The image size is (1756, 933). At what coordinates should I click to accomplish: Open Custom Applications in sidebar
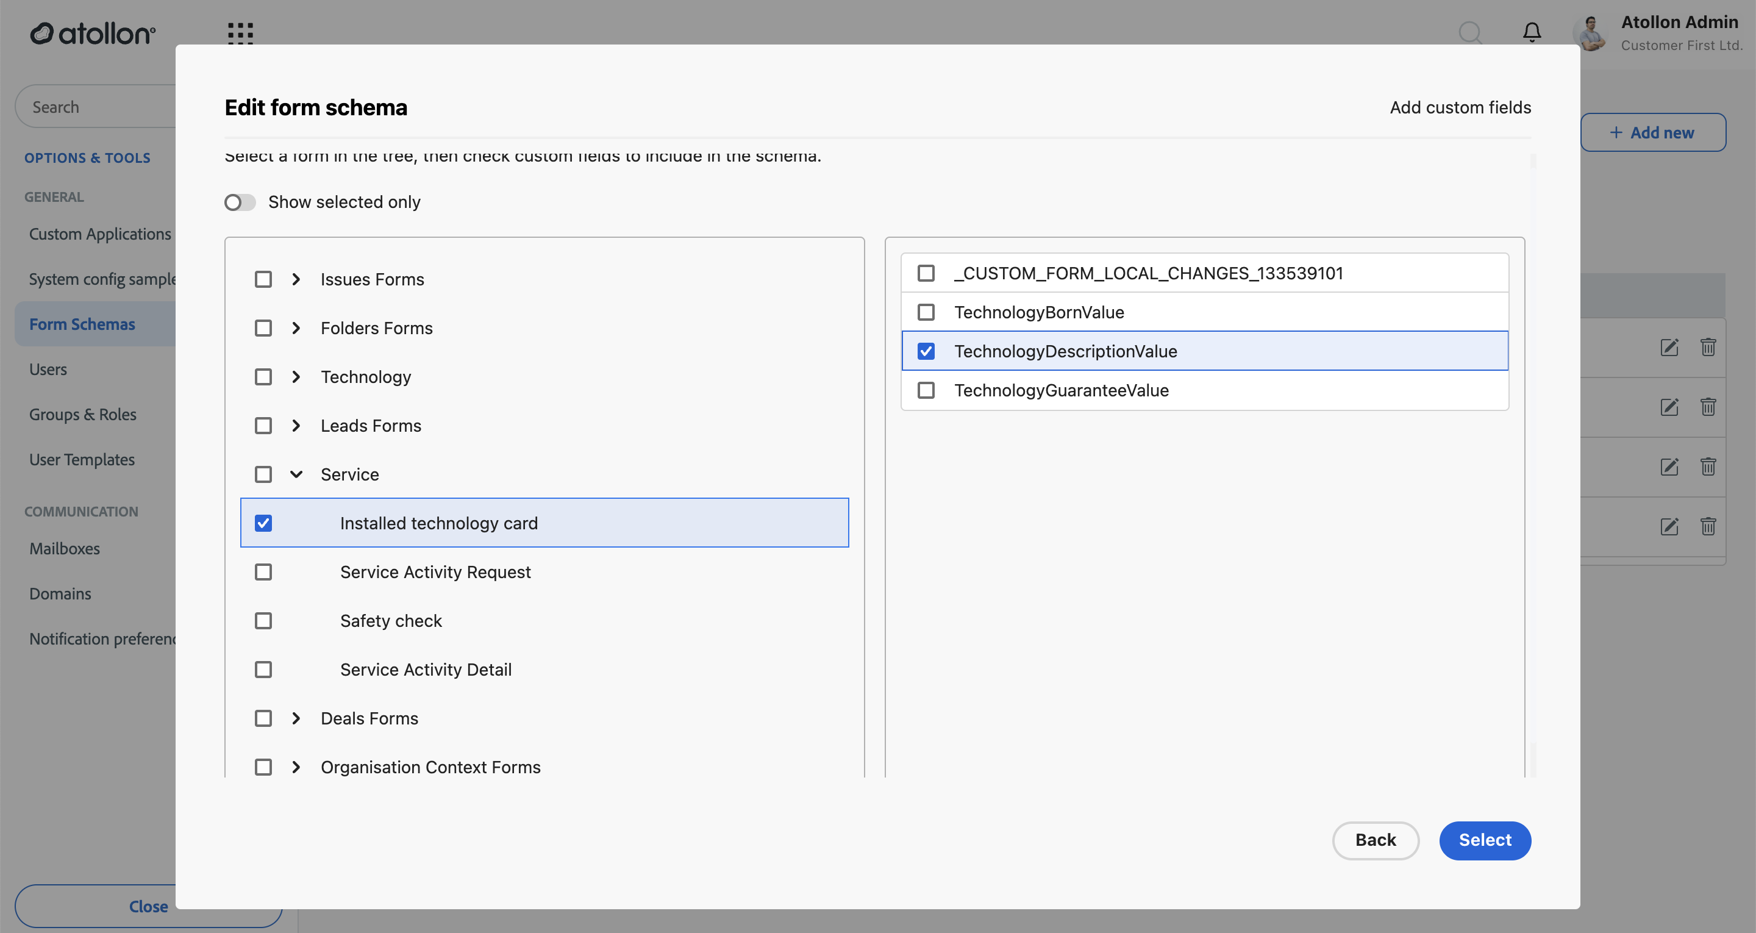pos(100,234)
